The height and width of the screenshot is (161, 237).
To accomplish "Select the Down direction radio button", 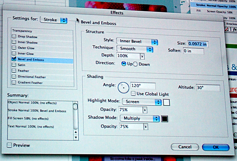I will pos(136,64).
